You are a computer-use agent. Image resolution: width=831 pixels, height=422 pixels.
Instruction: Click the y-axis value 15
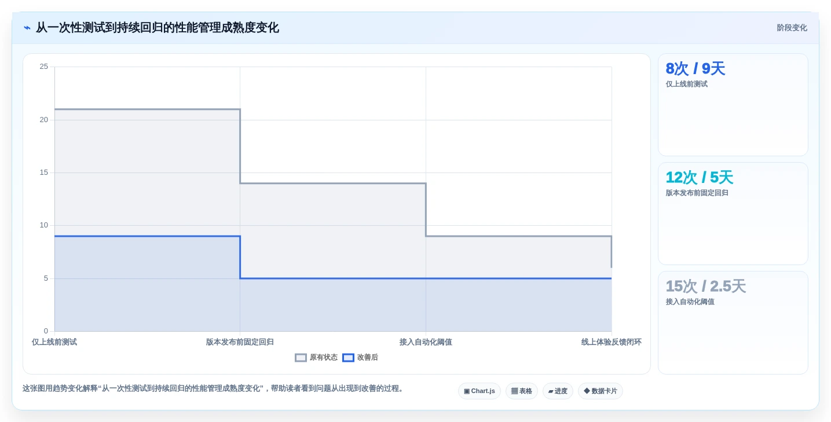(44, 173)
